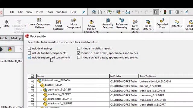The width and height of the screenshot is (193, 108).
Task: Uncheck Include suppressed components
Action: click(x=29, y=57)
